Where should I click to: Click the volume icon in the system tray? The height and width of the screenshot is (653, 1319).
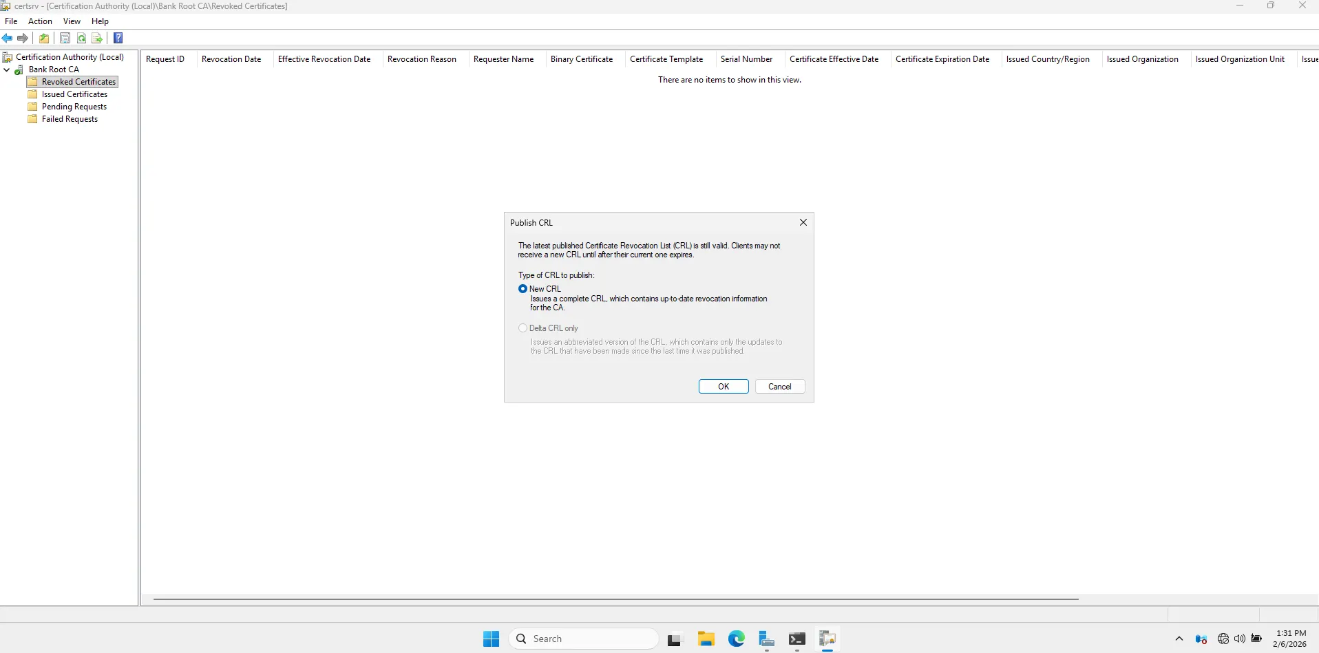click(1240, 639)
